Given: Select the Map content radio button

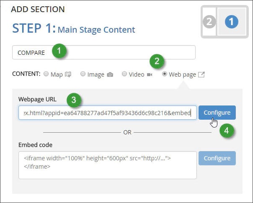Looking at the screenshot, I should (46, 74).
